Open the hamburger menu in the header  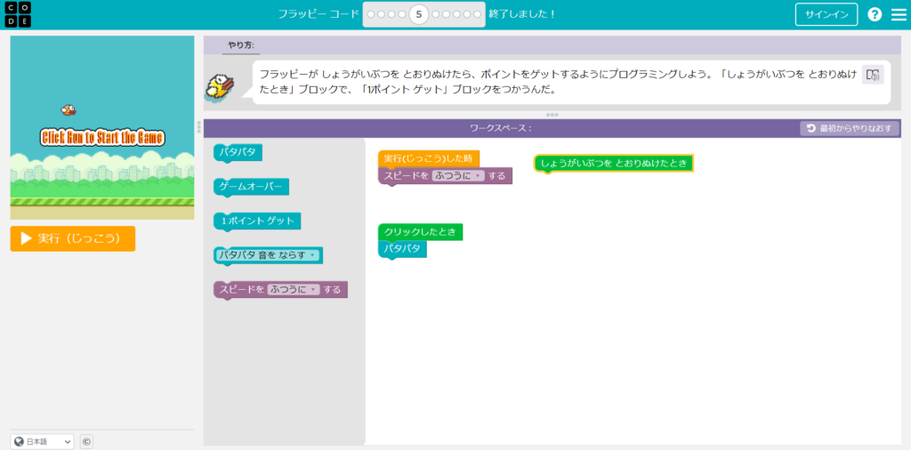(899, 14)
